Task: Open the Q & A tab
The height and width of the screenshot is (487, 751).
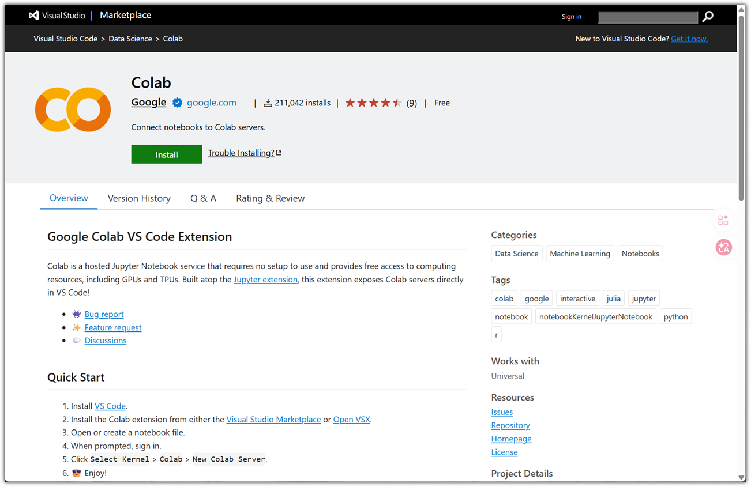Action: (203, 198)
